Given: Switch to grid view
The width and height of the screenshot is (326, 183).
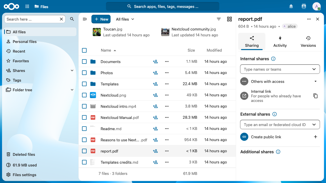Looking at the screenshot, I should pos(229,19).
